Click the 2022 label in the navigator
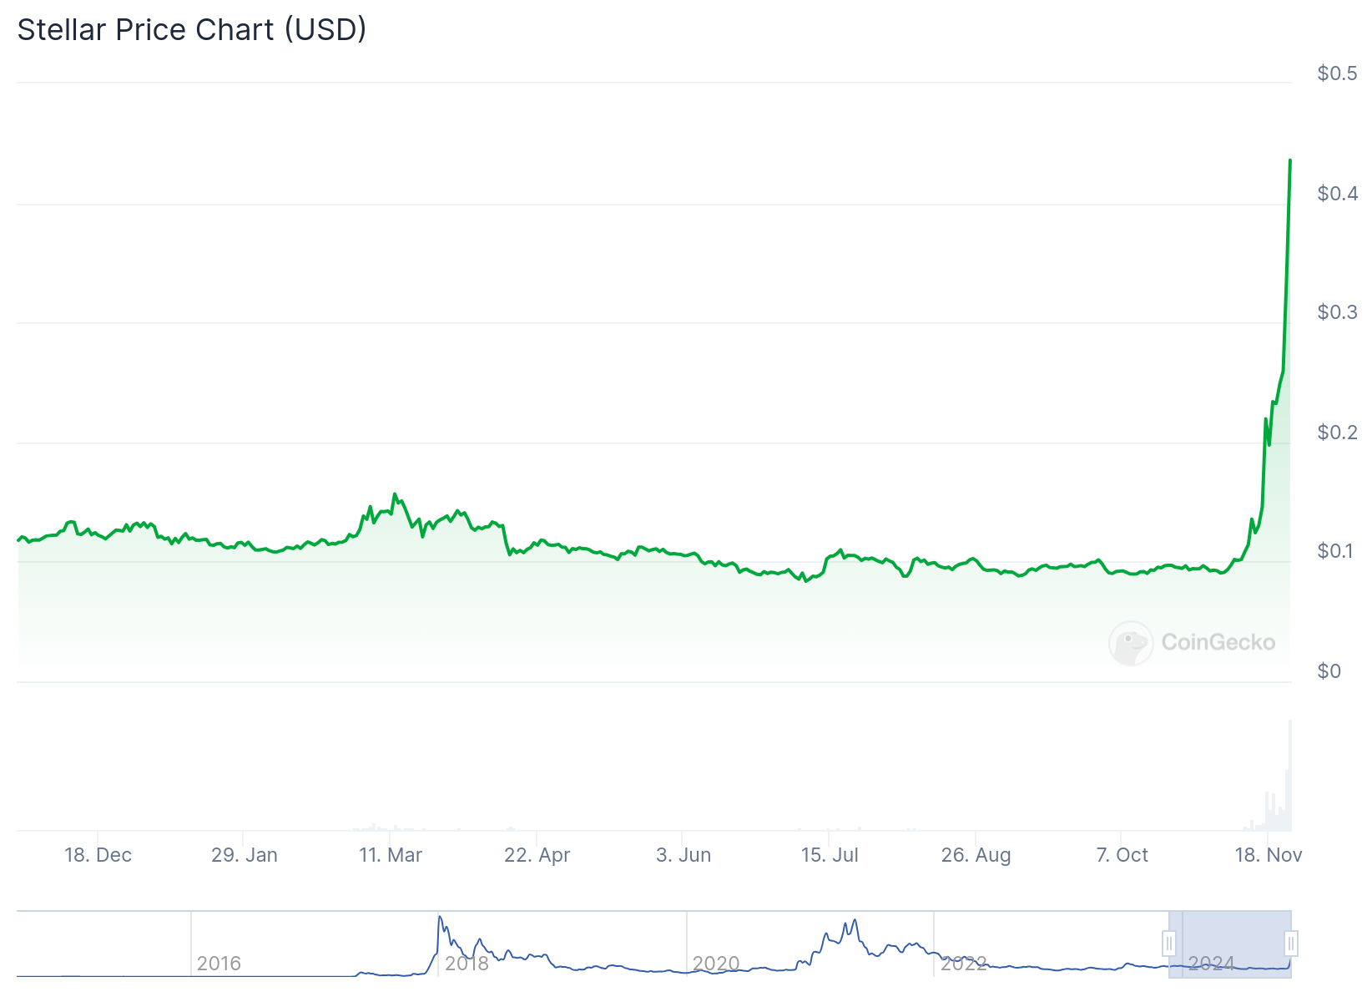Viewport: 1372px width, 1002px height. click(964, 964)
